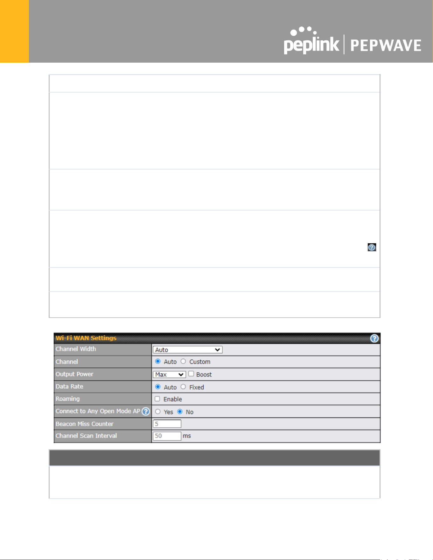Select Fixed for Data Rate
This screenshot has width=433, height=560.
(x=183, y=387)
